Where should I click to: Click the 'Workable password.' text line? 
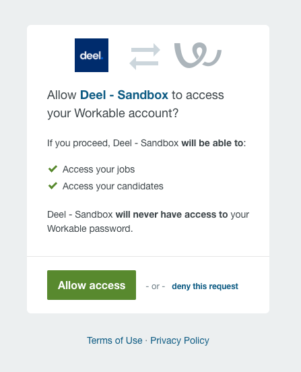(x=90, y=228)
